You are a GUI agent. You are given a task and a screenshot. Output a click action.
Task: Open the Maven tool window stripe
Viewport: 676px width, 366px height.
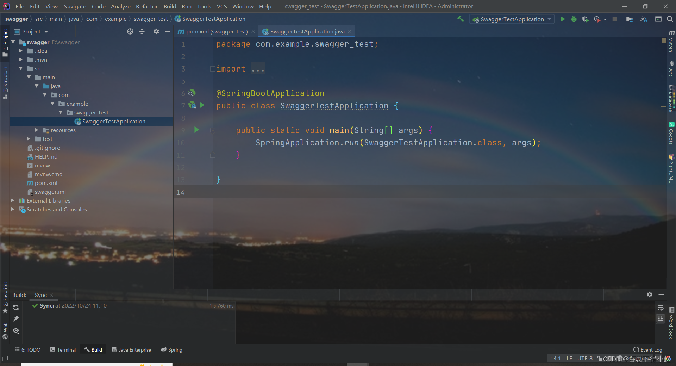point(671,41)
